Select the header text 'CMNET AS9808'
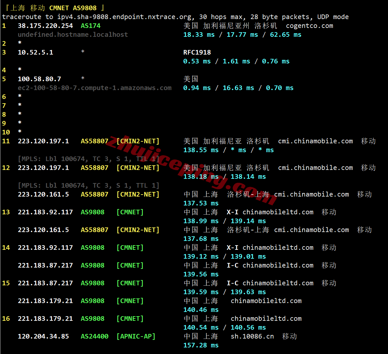Screen dimensions: 388x354 (x=73, y=8)
